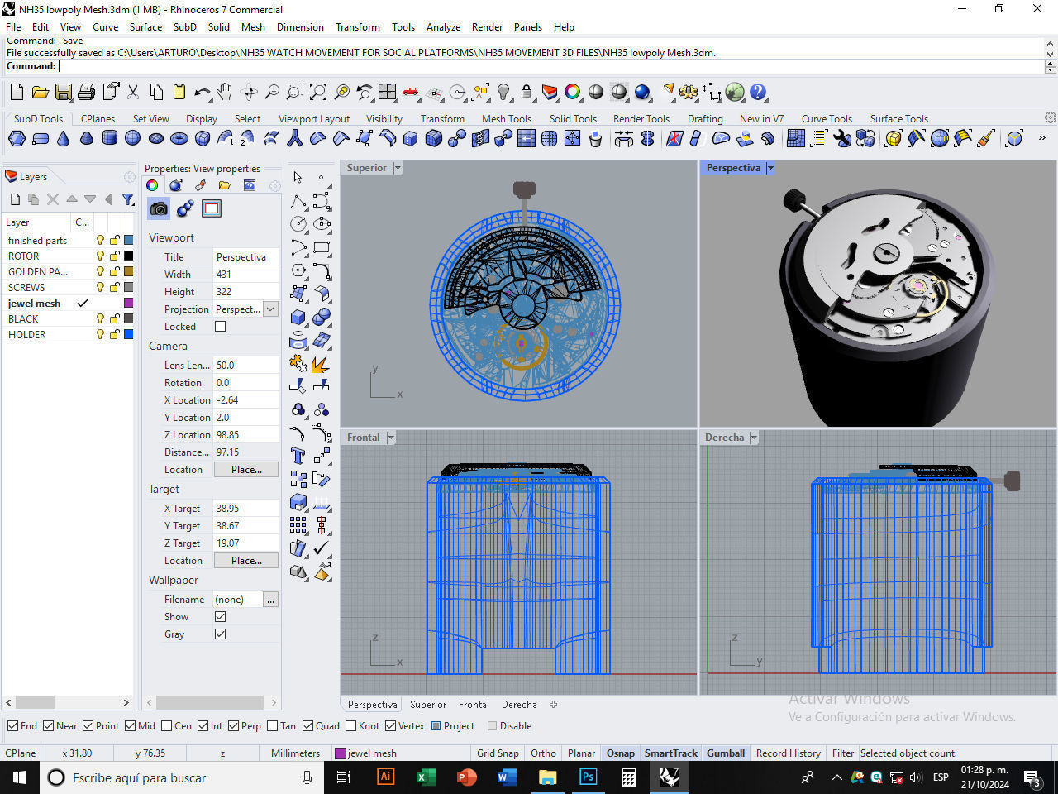Toggle the Near osnap checkbox
The width and height of the screenshot is (1058, 794).
[x=49, y=726]
